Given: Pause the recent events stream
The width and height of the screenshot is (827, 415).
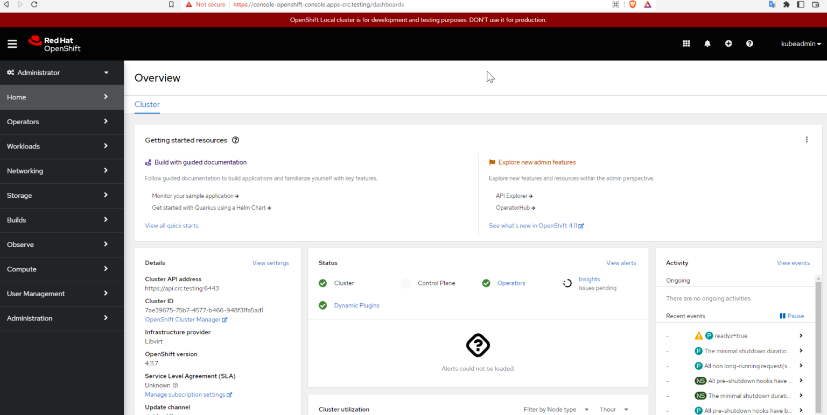Looking at the screenshot, I should pyautogui.click(x=791, y=316).
